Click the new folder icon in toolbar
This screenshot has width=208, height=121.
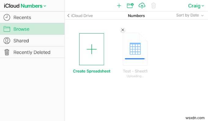(x=130, y=6)
